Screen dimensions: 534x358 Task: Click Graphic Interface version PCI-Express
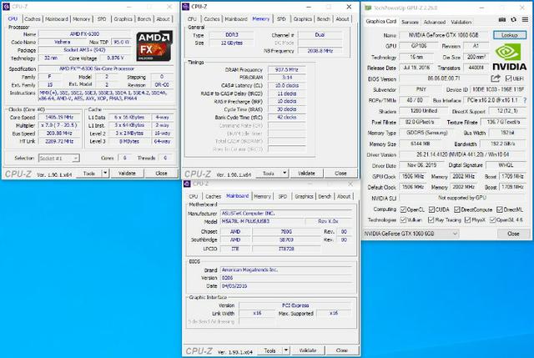[x=295, y=305]
